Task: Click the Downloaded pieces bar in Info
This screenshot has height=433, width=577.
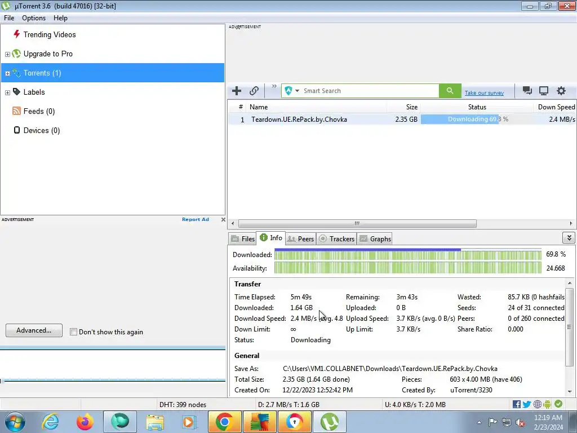Action: coord(408,255)
